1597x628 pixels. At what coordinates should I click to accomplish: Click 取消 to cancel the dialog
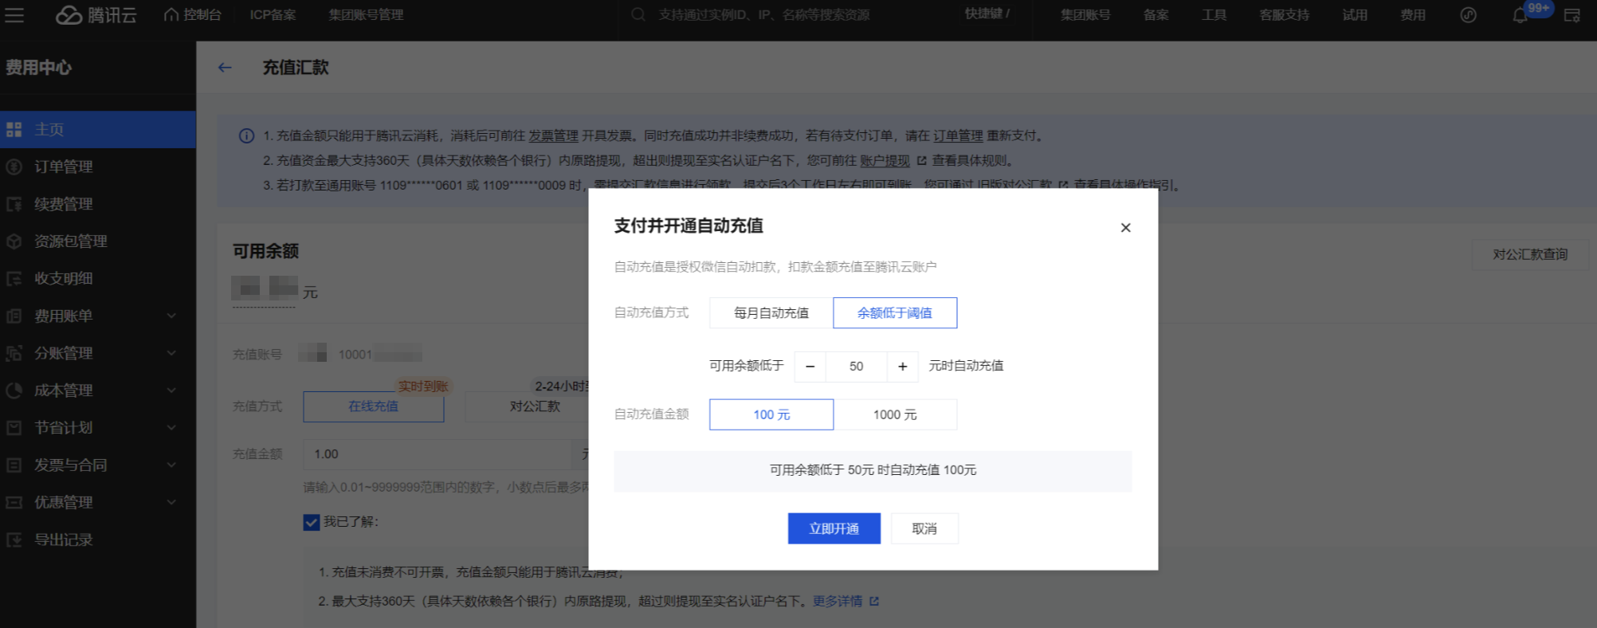(x=924, y=528)
